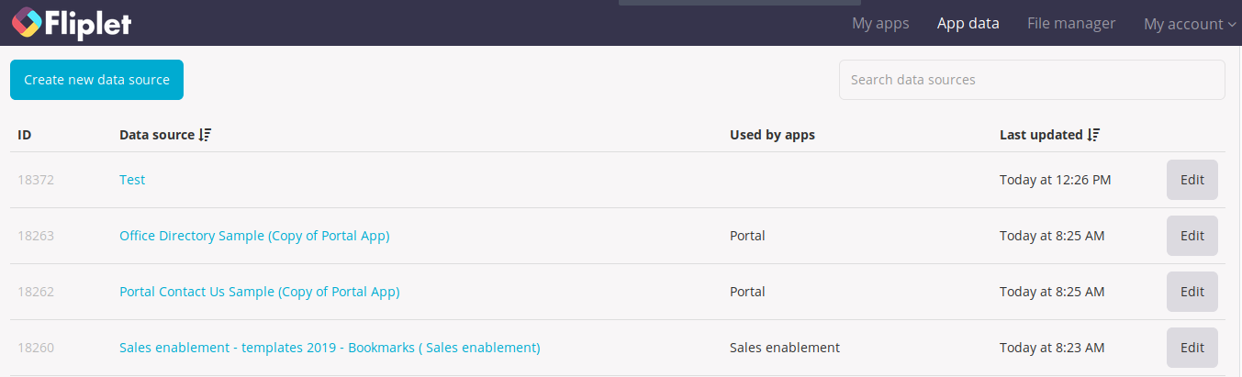Sort by Data source column icon

205,135
